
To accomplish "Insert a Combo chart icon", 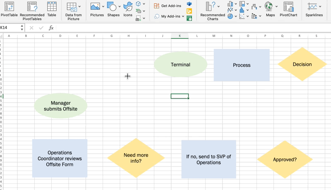I will click(254, 16).
